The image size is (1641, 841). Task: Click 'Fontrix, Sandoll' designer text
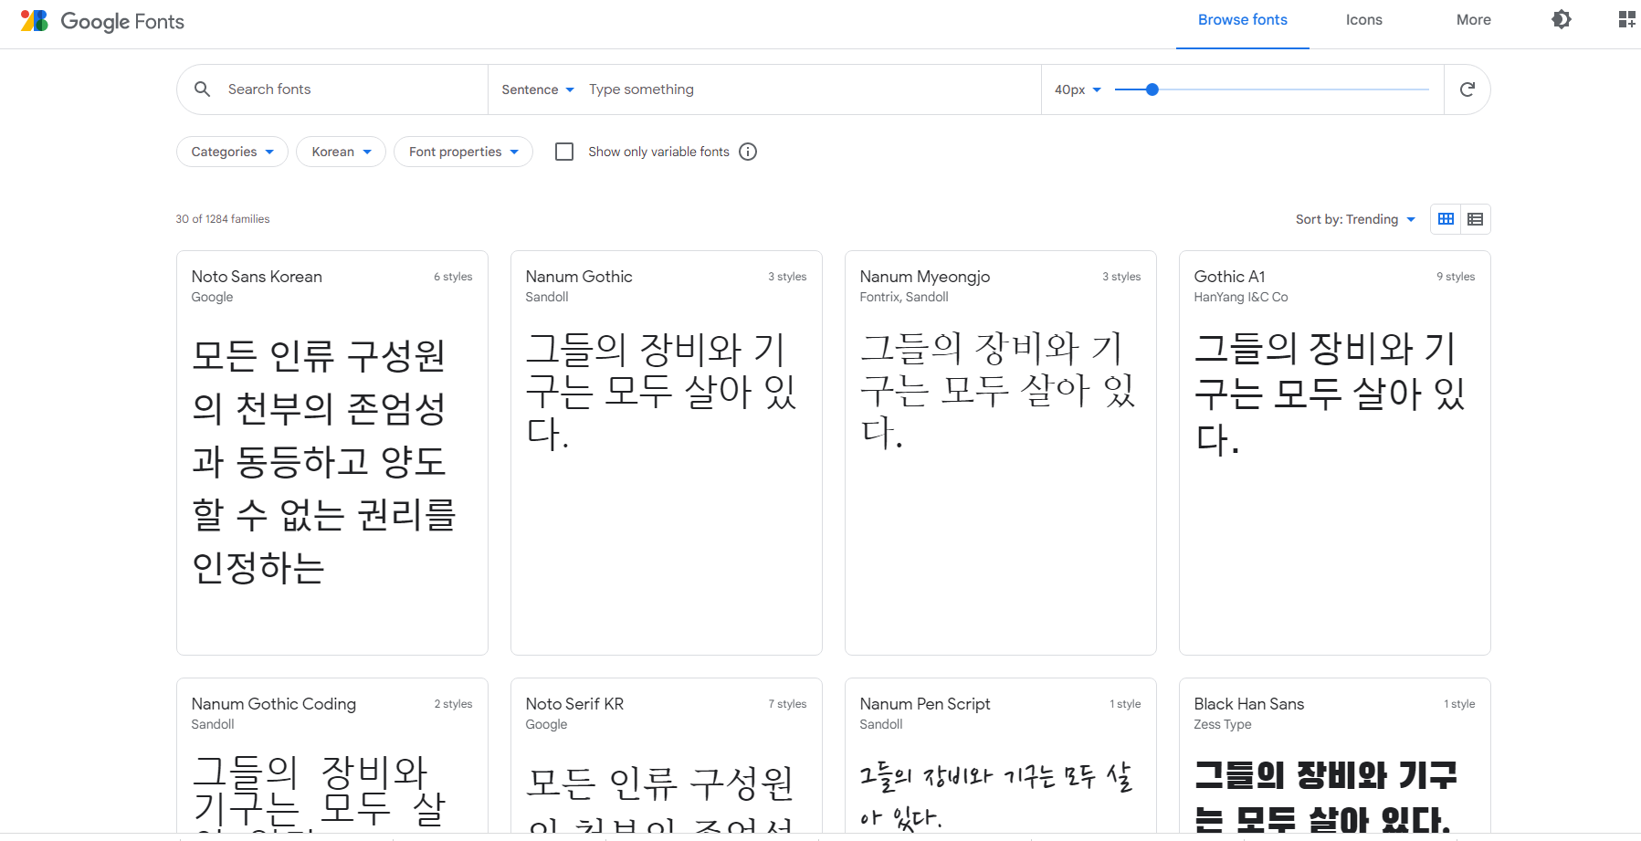[x=903, y=297]
